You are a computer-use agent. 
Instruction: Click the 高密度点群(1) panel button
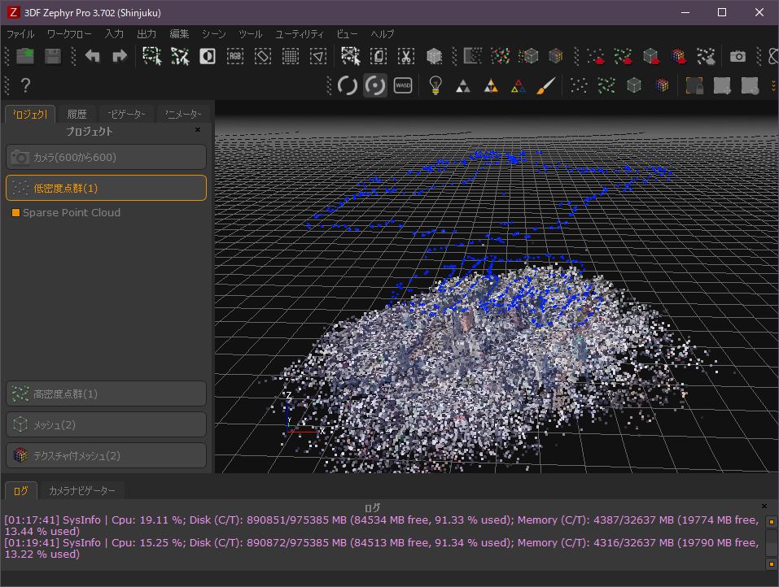106,394
